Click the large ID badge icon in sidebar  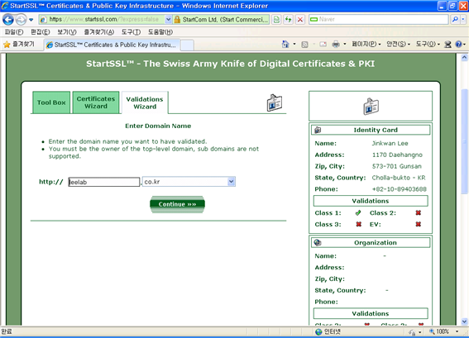[x=371, y=107]
